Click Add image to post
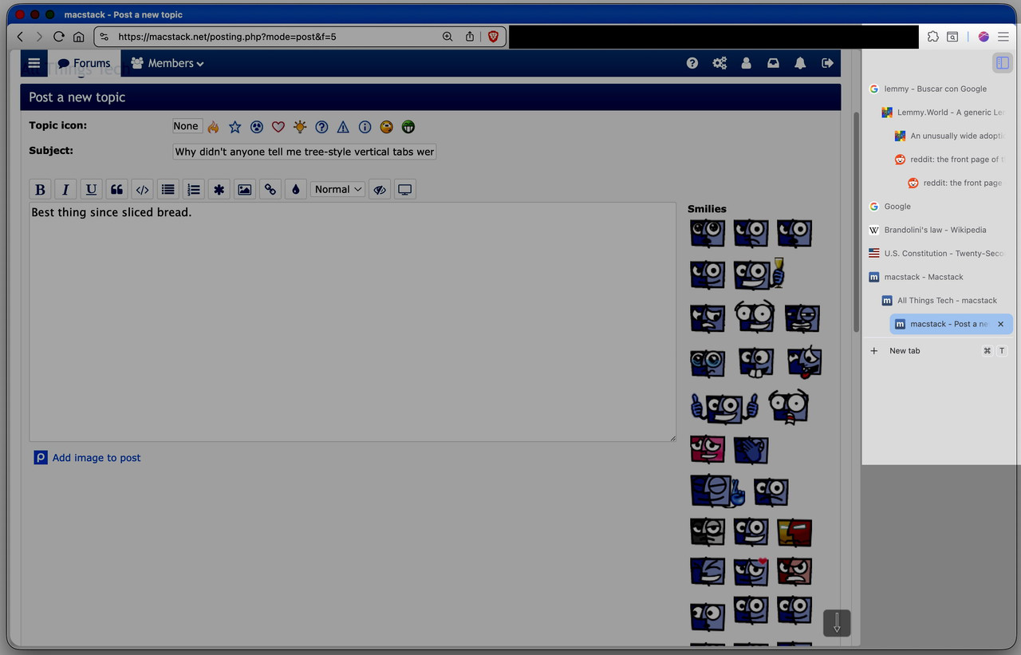 [x=96, y=457]
